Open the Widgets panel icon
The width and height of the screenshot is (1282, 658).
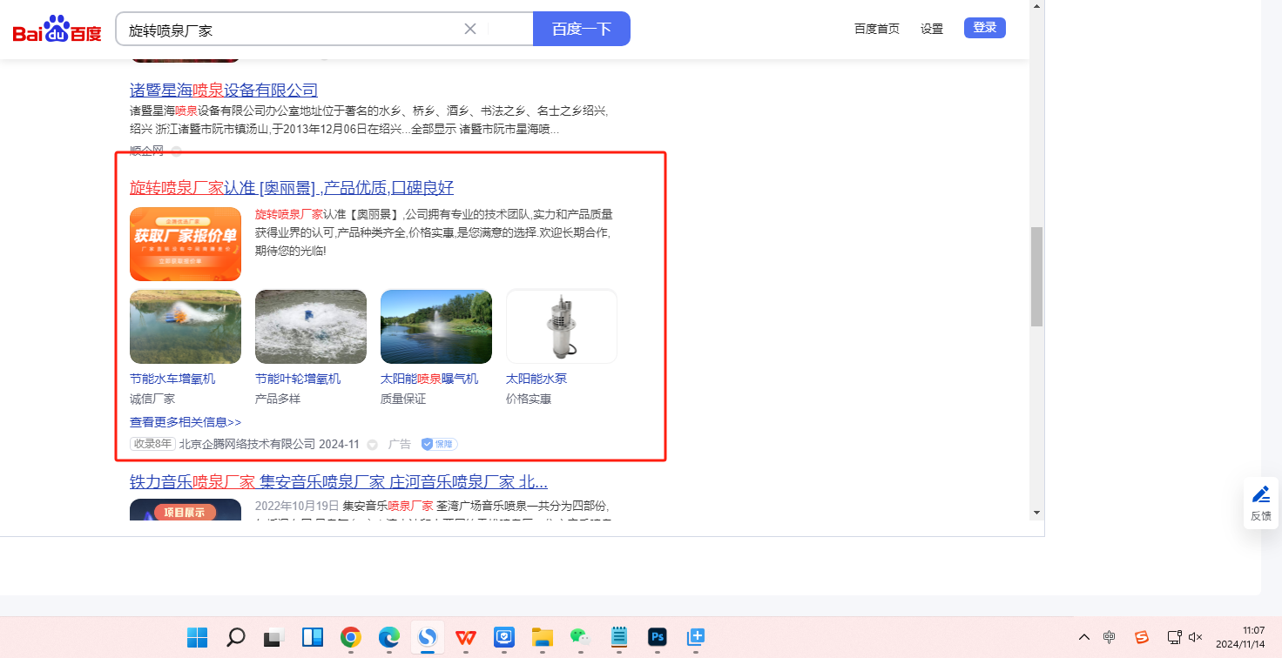click(313, 637)
